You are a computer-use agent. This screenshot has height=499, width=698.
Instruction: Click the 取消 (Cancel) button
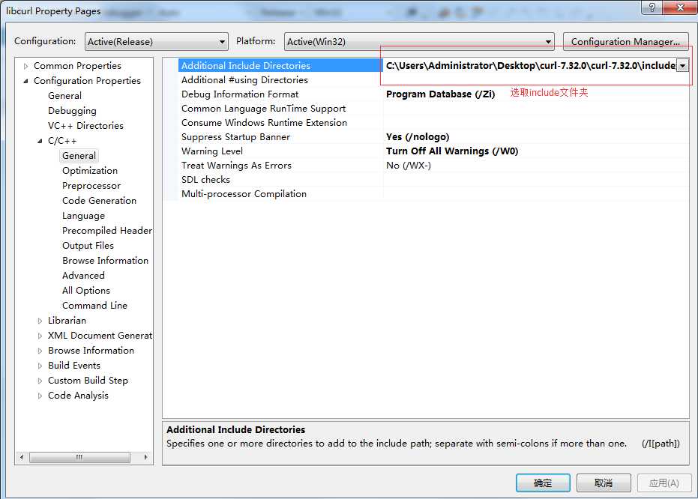point(604,483)
